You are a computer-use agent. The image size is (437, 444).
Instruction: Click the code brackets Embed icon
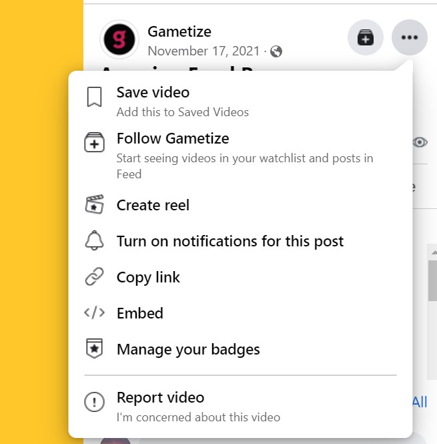tap(94, 312)
